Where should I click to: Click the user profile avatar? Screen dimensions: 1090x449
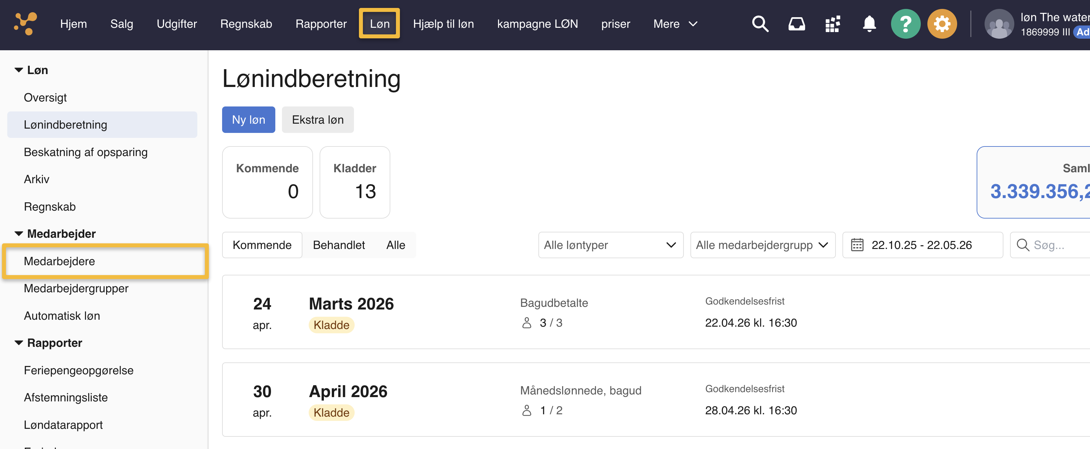999,24
